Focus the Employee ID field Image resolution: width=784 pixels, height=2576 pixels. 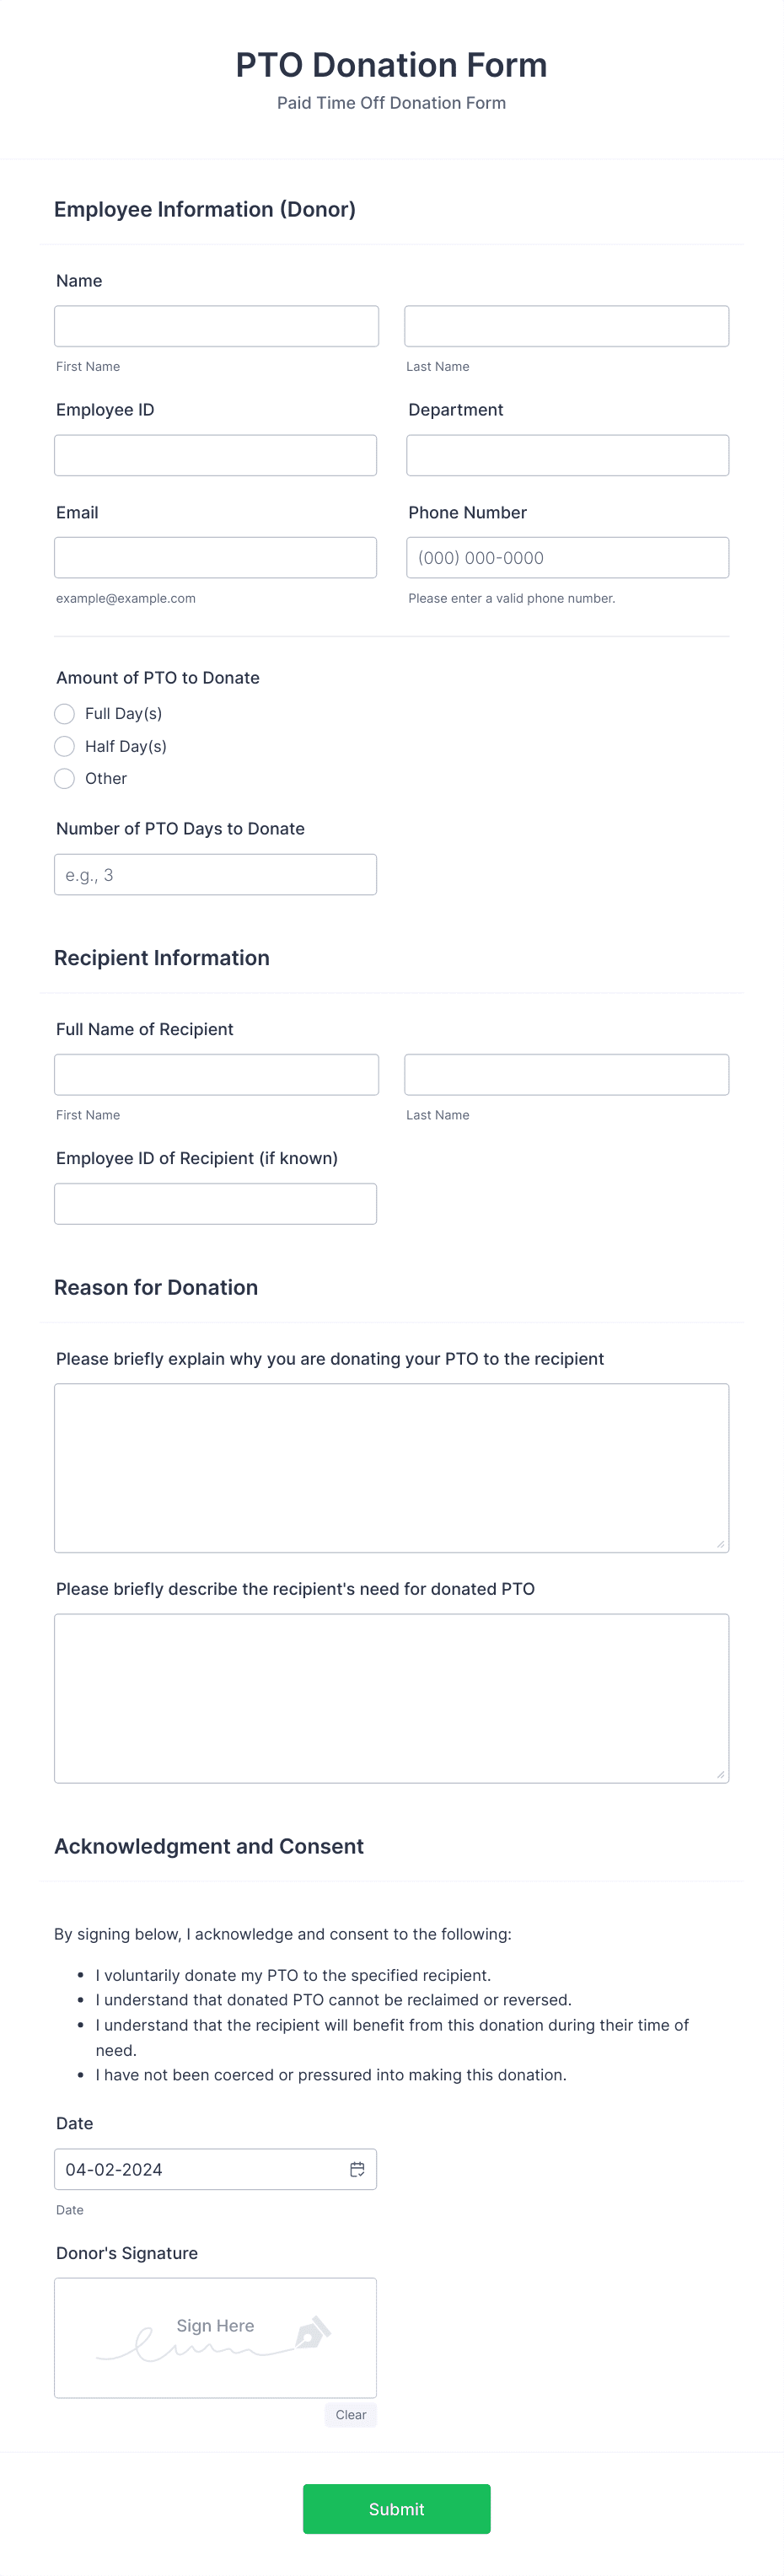click(x=215, y=455)
